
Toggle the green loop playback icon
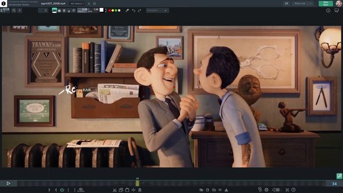[x=62, y=190]
